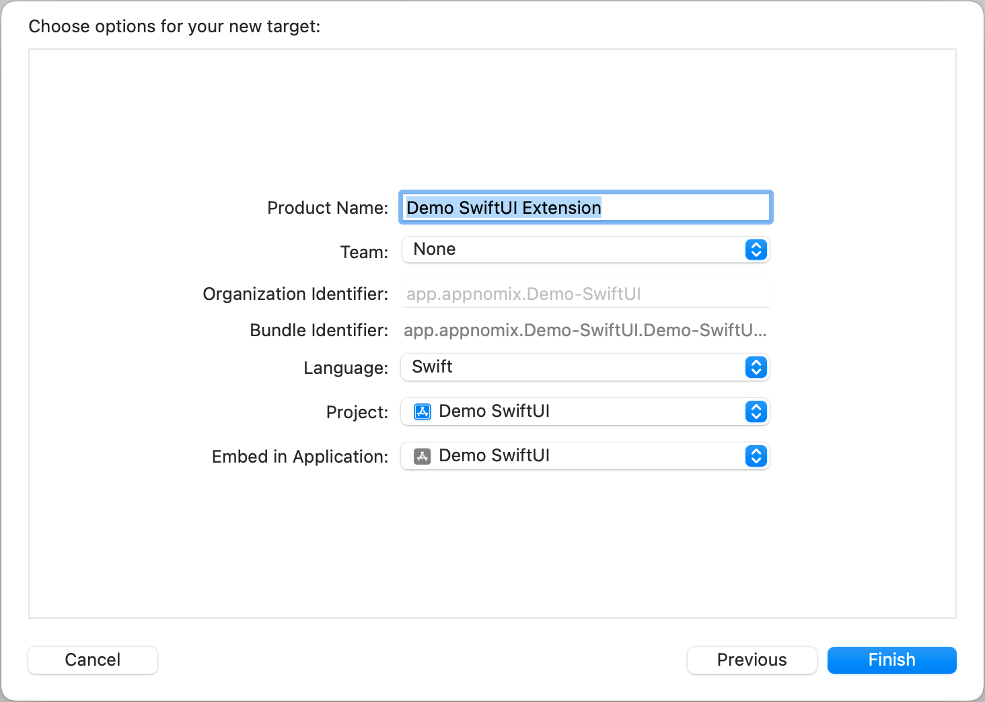Select the Bundle Identifier value text
Image resolution: width=985 pixels, height=702 pixels.
point(585,330)
